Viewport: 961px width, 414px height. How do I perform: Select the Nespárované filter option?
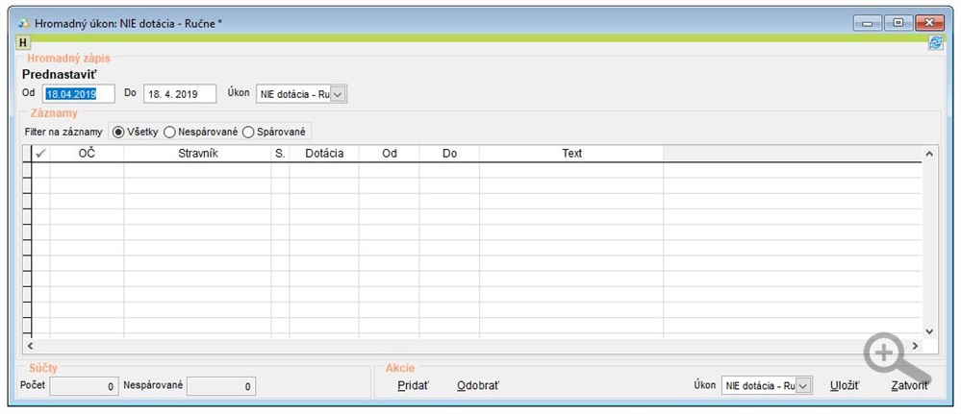pos(170,131)
